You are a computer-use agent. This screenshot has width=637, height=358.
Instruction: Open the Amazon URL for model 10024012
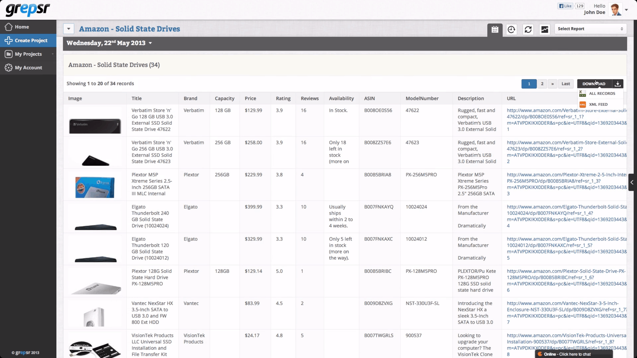point(566,248)
